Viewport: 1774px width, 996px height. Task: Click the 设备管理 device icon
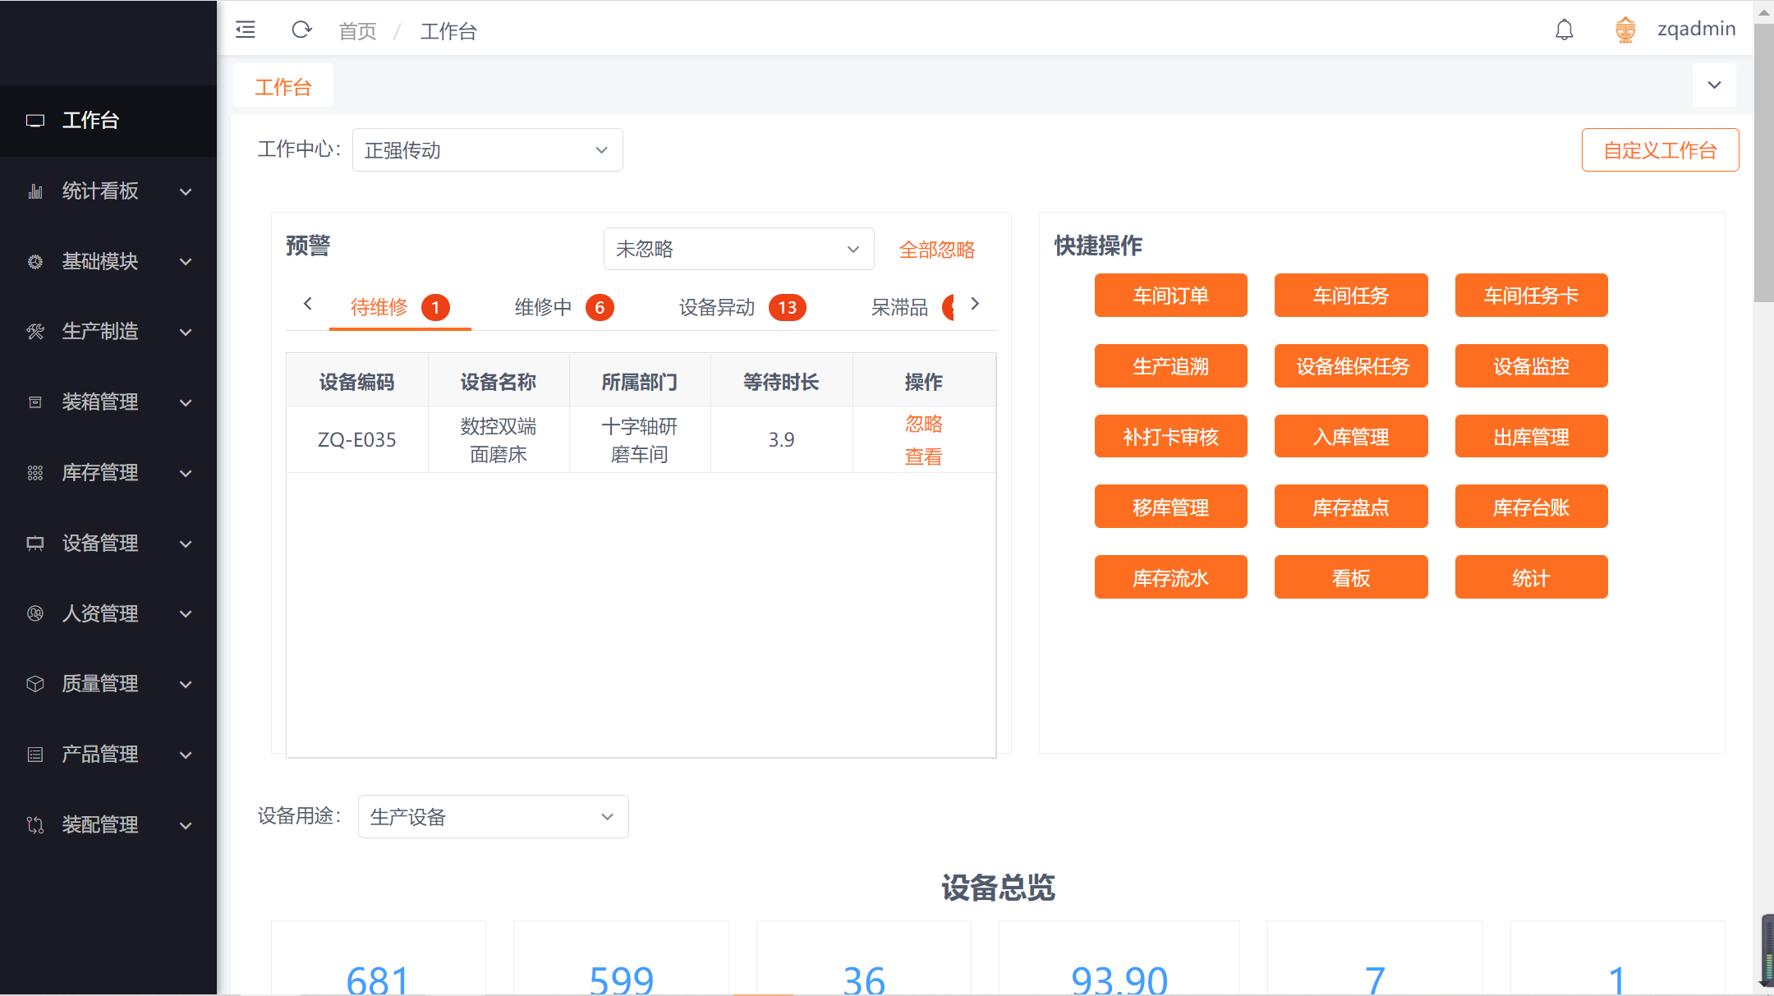click(35, 544)
